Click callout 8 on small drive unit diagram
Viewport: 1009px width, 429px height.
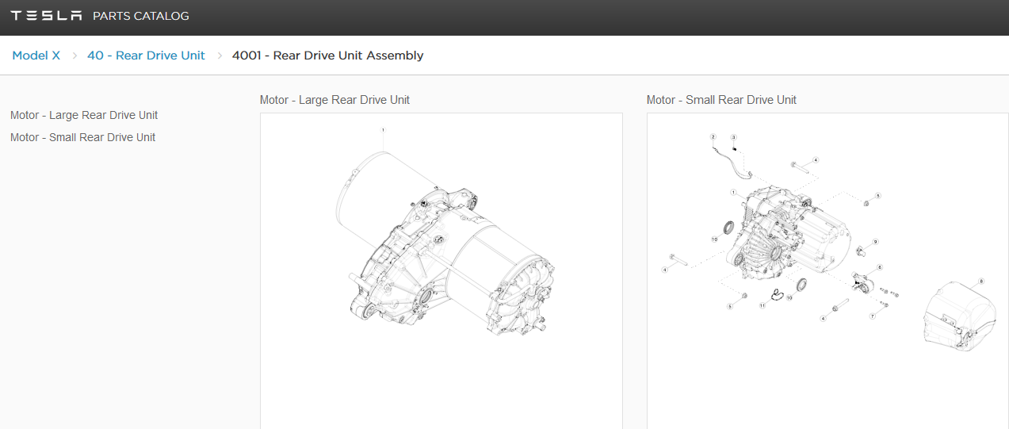point(981,281)
